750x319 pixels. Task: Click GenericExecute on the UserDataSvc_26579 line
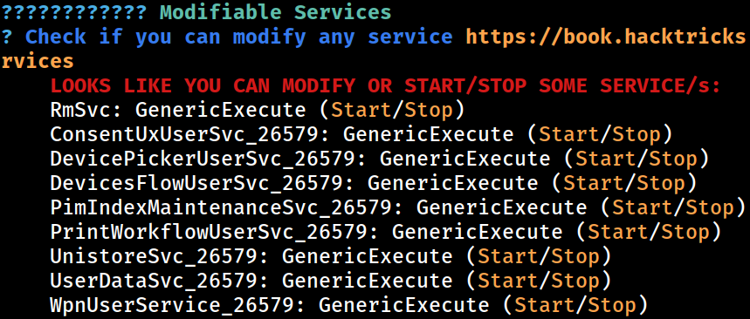367,281
